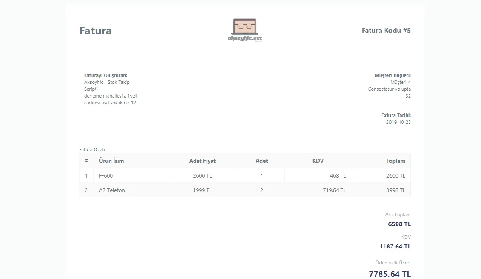Viewport: 481px width, 279px height.
Task: Select the subtotal value '6598 TL'
Action: (x=399, y=224)
